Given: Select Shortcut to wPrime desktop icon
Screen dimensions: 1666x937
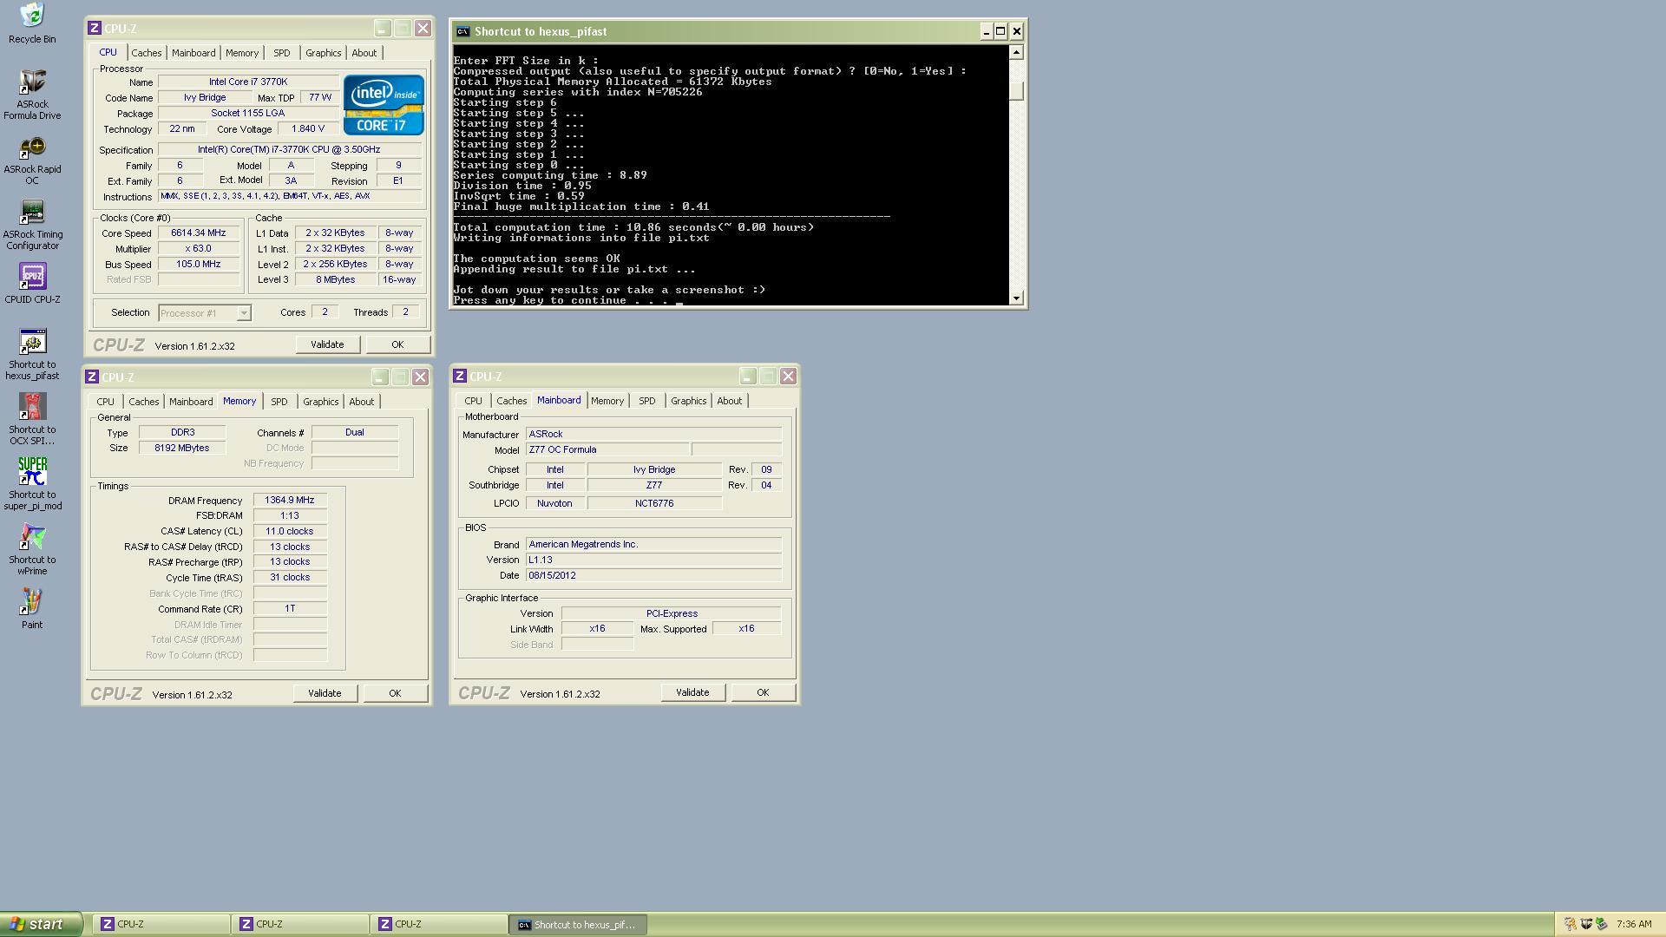Looking at the screenshot, I should coord(32,549).
